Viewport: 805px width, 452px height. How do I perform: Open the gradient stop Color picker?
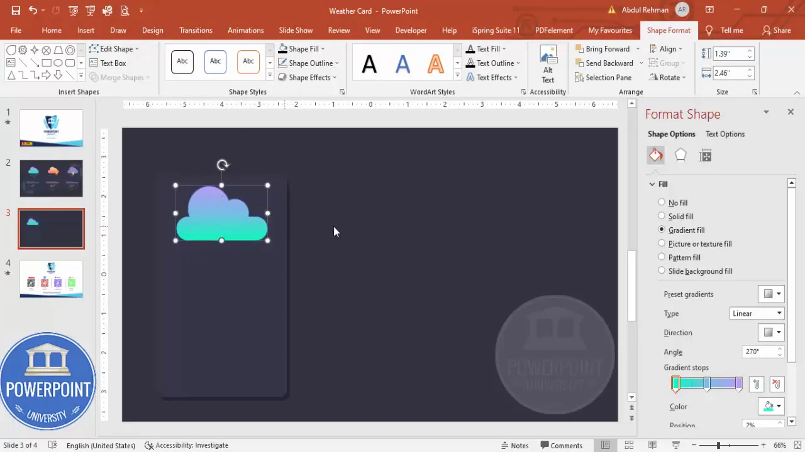[x=771, y=406]
